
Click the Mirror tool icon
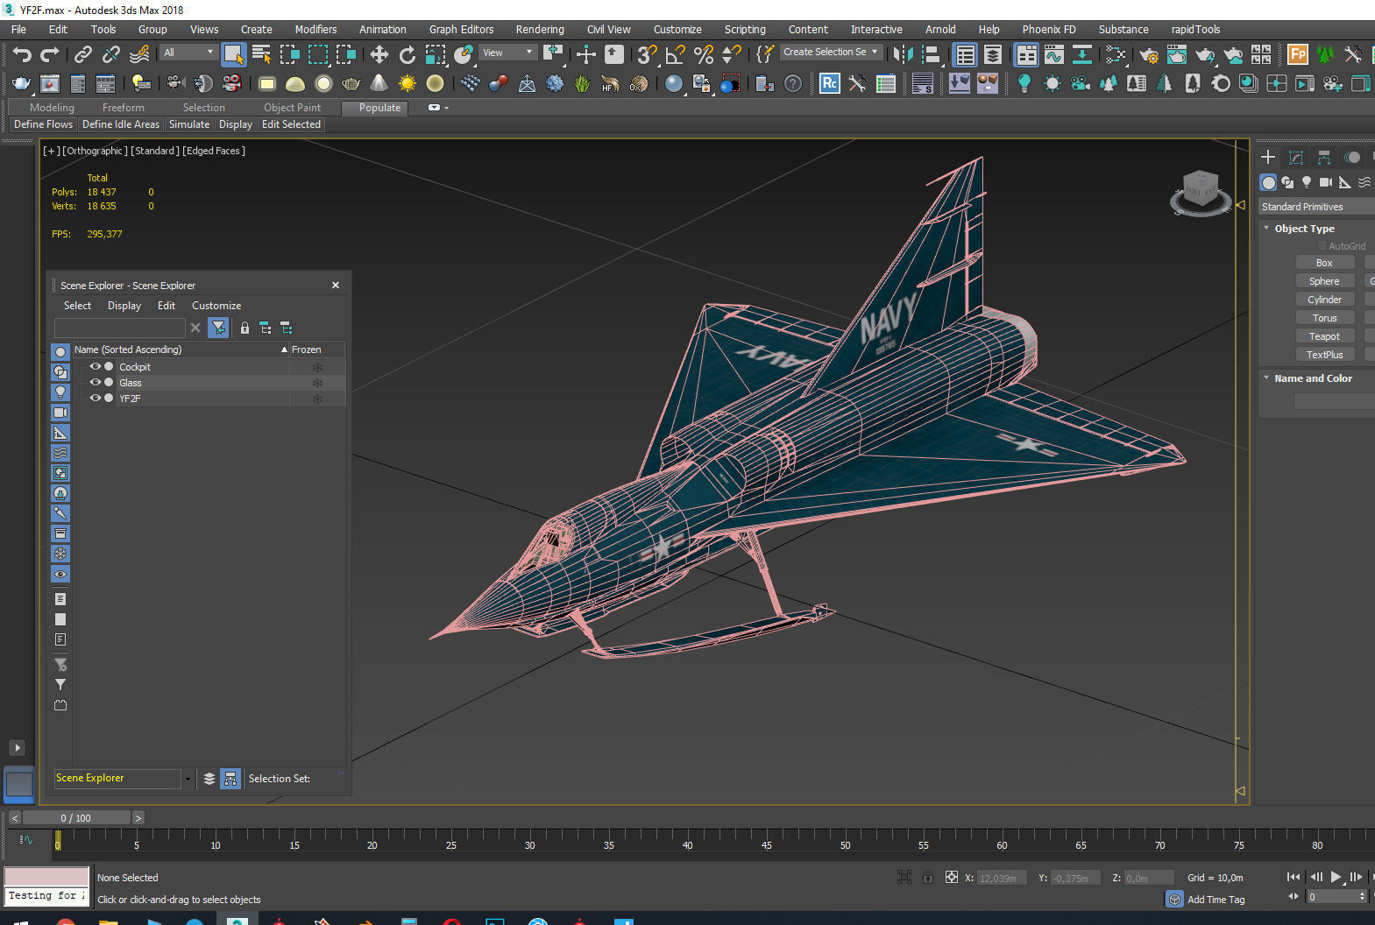click(903, 54)
